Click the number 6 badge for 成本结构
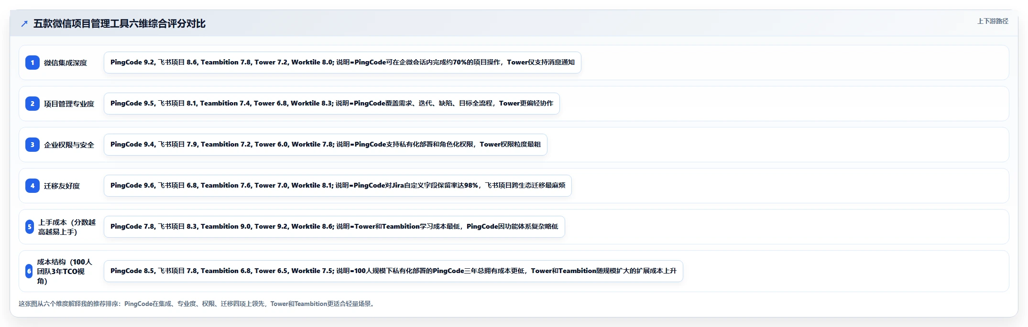 [29, 271]
